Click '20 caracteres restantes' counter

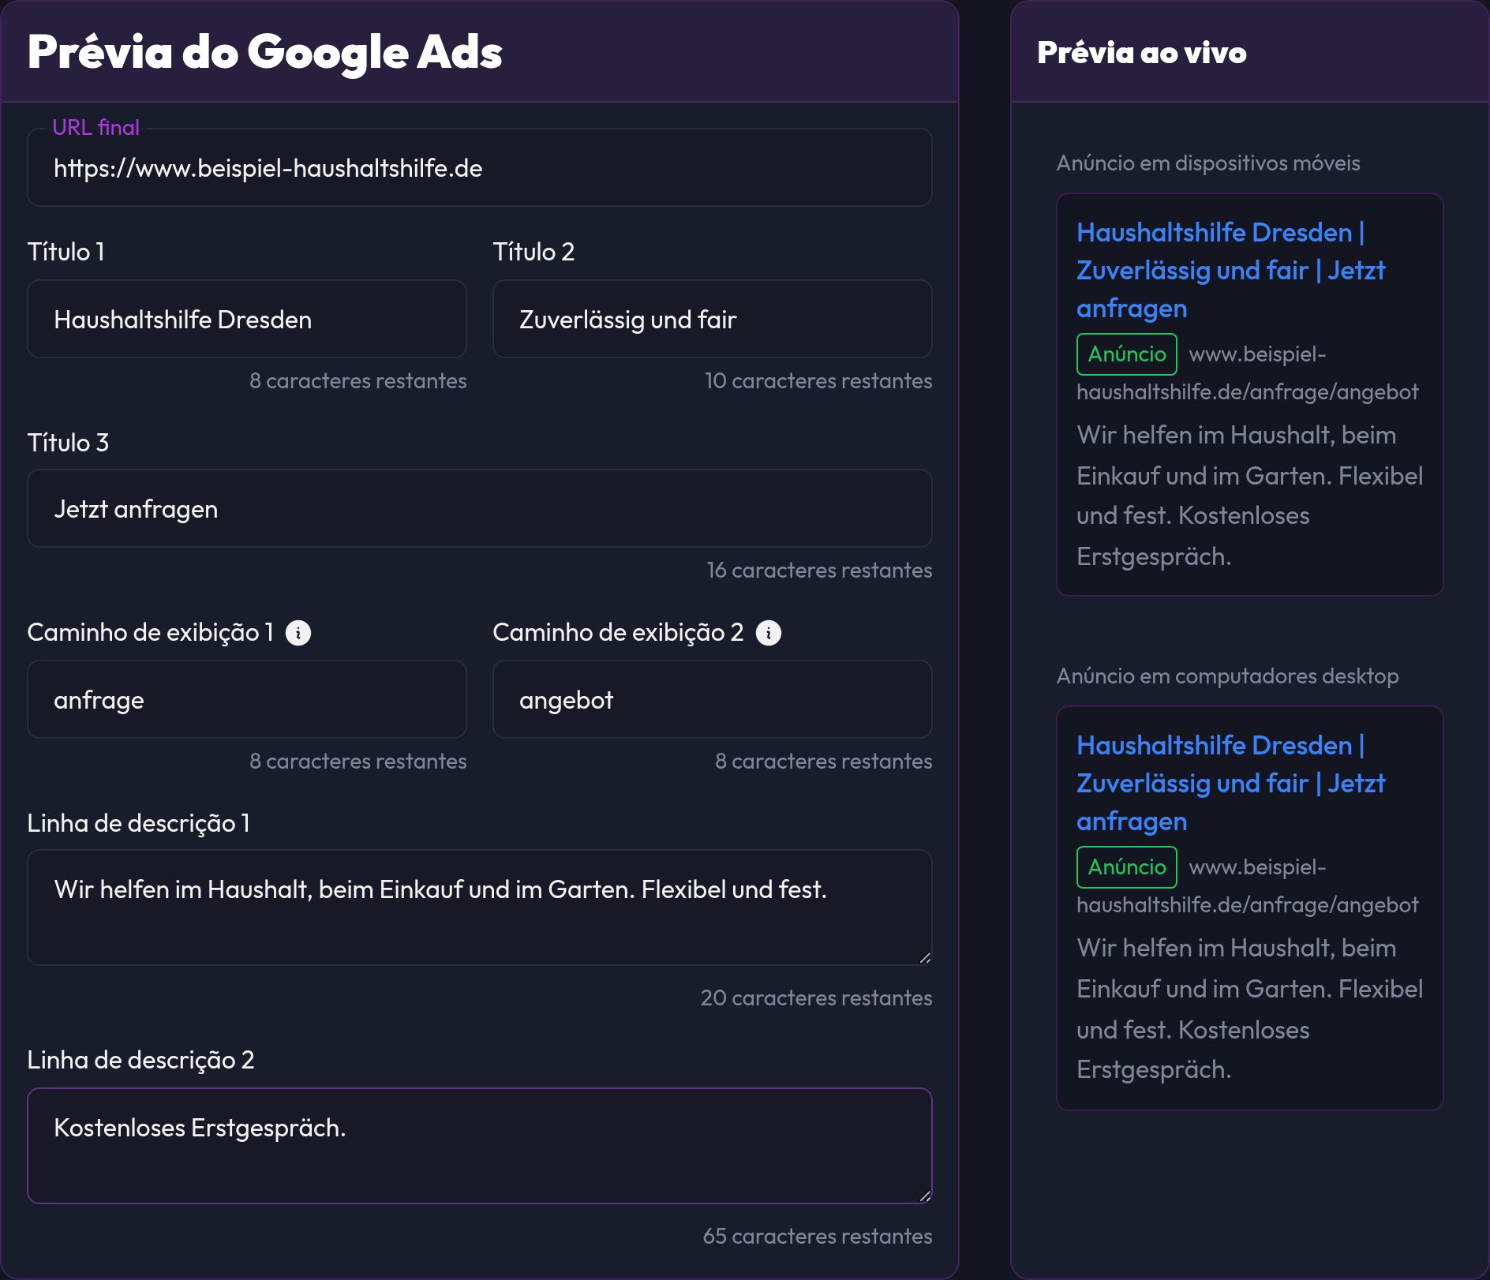click(817, 998)
